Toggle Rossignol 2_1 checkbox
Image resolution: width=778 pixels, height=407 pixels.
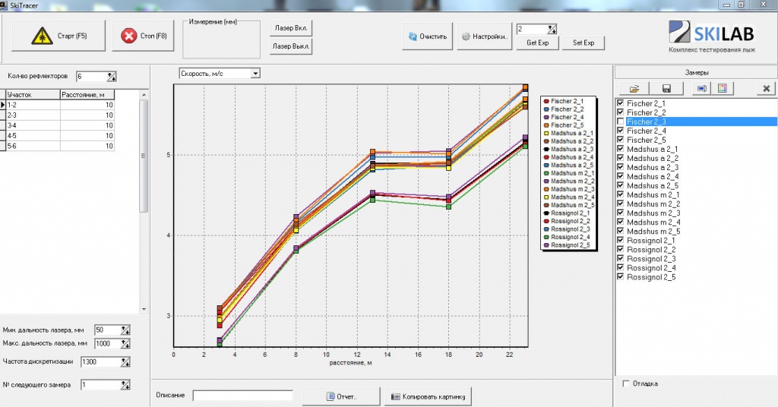[620, 240]
